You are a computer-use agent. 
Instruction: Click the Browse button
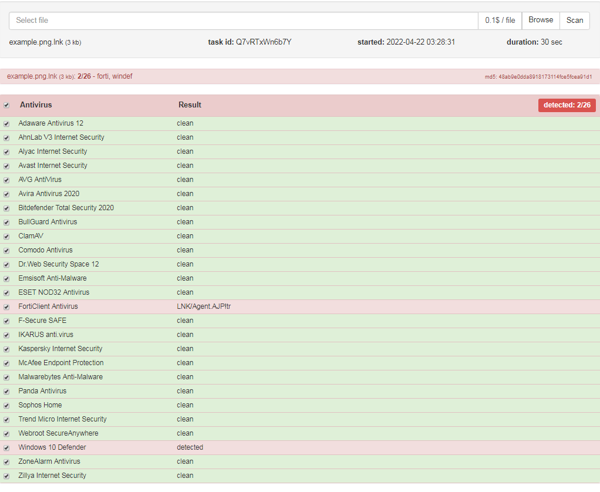[541, 21]
